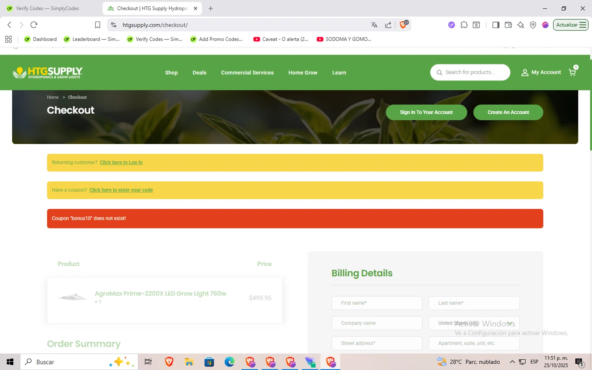Image resolution: width=592 pixels, height=370 pixels.
Task: Click the Home breadcrumb link
Action: (53, 97)
